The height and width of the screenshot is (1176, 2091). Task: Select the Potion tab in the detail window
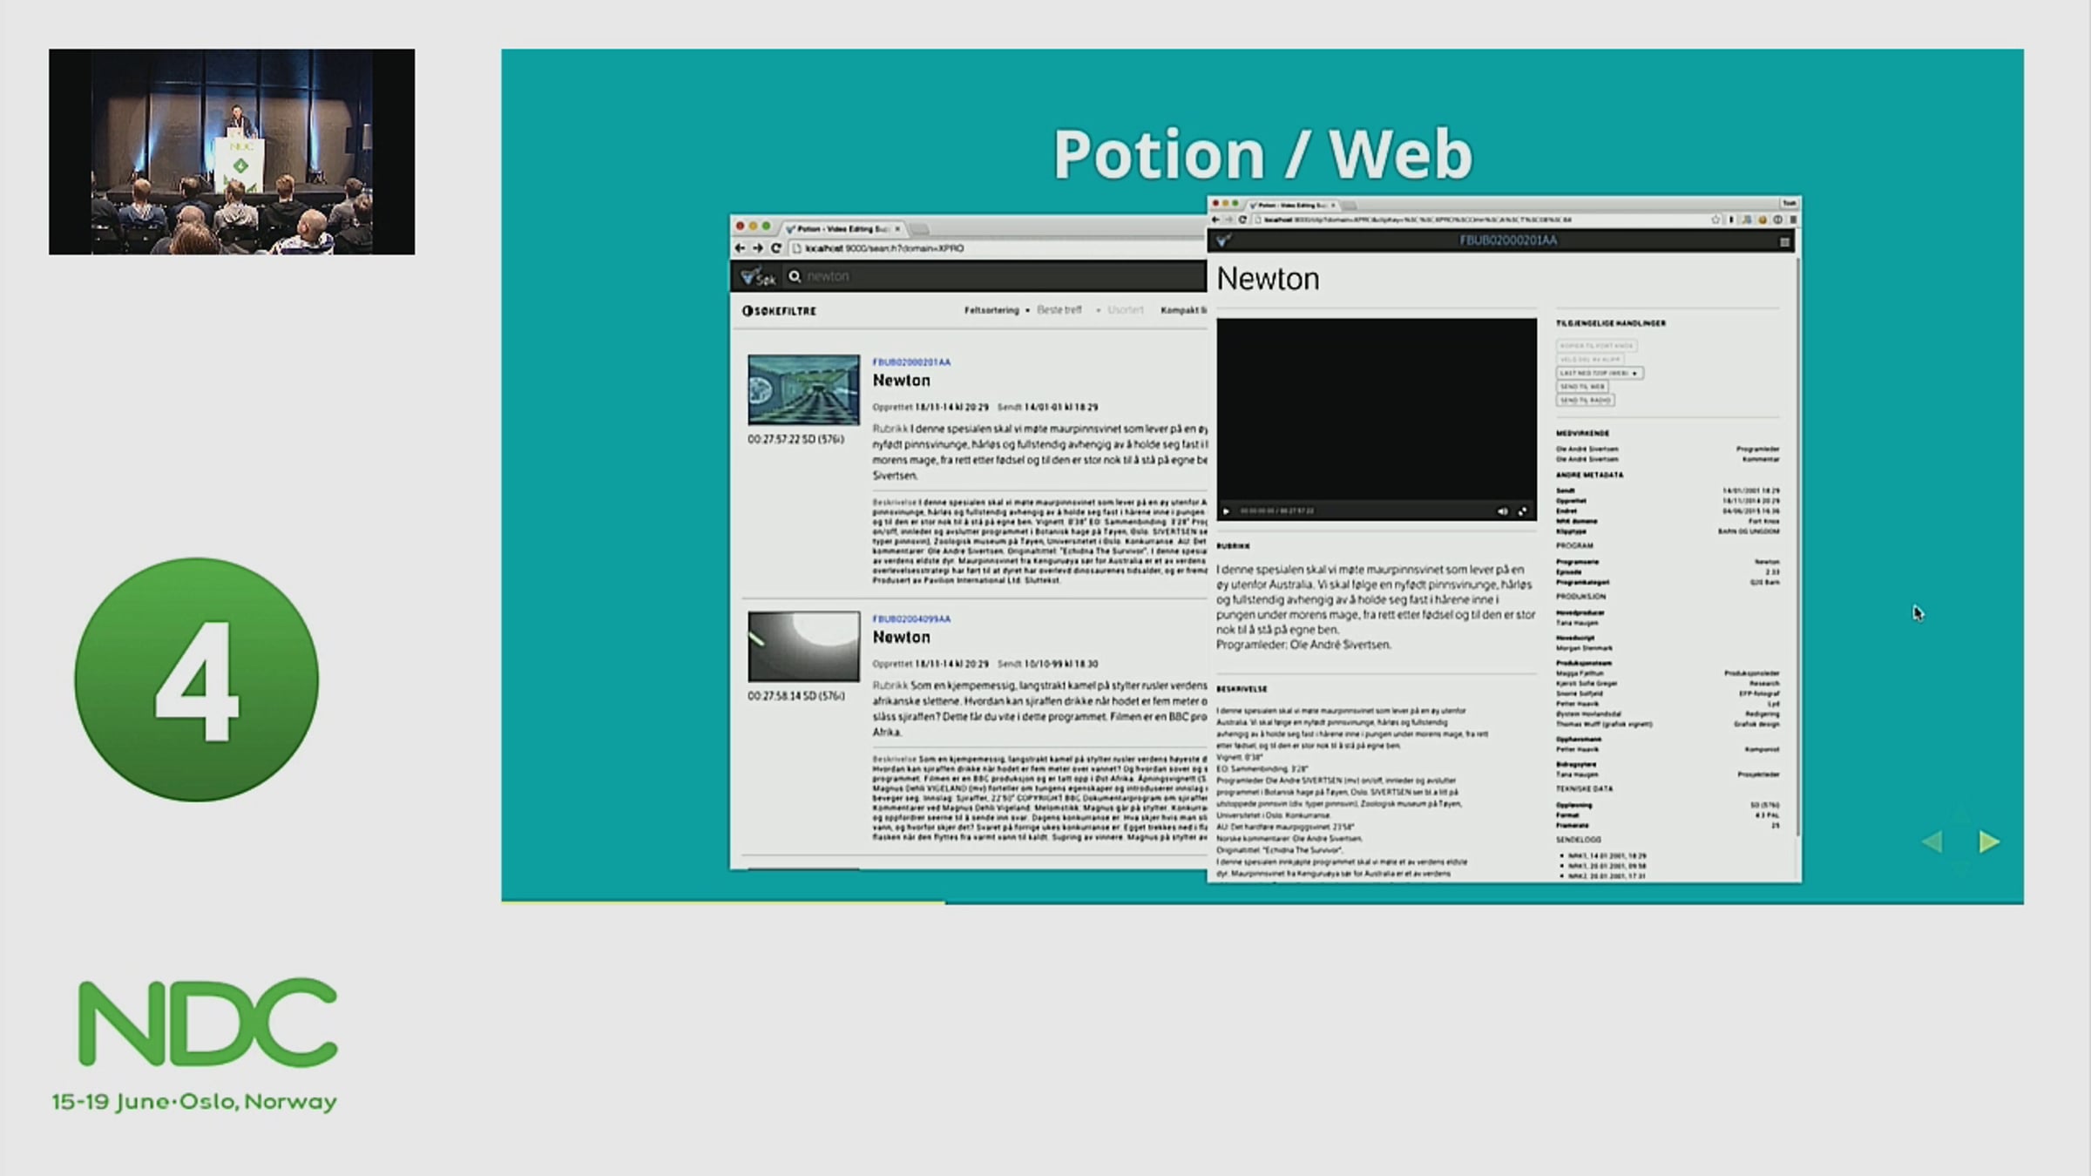click(1293, 206)
